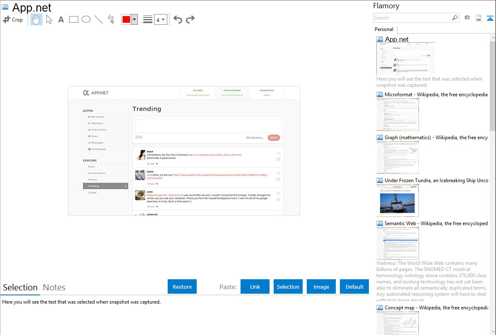Open the line width 4 dropdown

(x=160, y=19)
